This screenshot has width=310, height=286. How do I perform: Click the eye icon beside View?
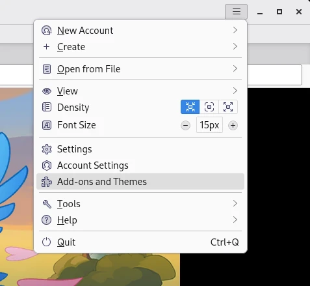point(47,91)
